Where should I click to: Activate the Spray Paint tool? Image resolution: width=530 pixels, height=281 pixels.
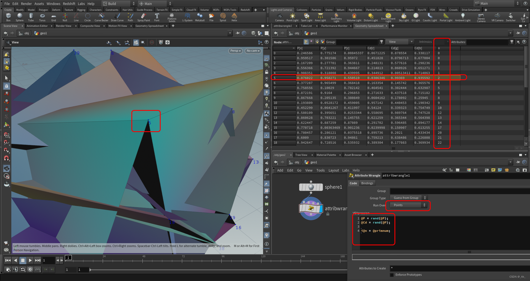click(x=144, y=17)
